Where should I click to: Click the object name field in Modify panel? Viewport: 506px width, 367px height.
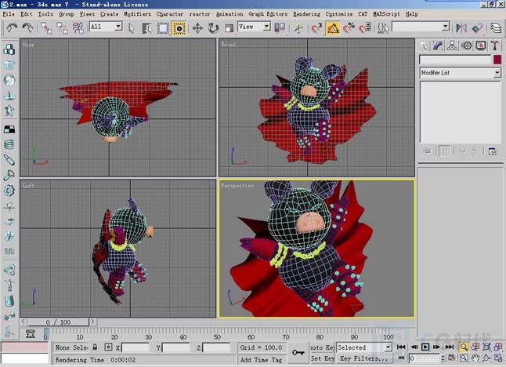coord(455,60)
